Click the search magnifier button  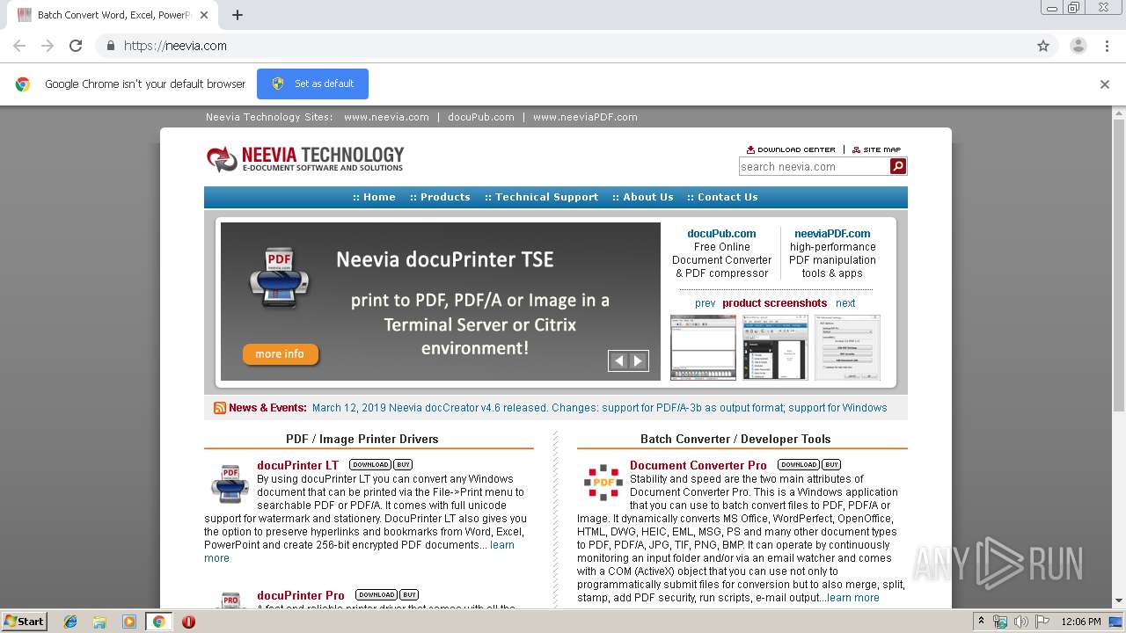point(897,166)
